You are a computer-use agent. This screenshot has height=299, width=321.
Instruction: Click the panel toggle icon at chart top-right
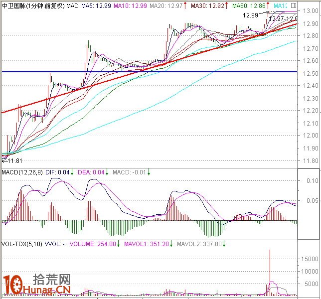(294, 5)
